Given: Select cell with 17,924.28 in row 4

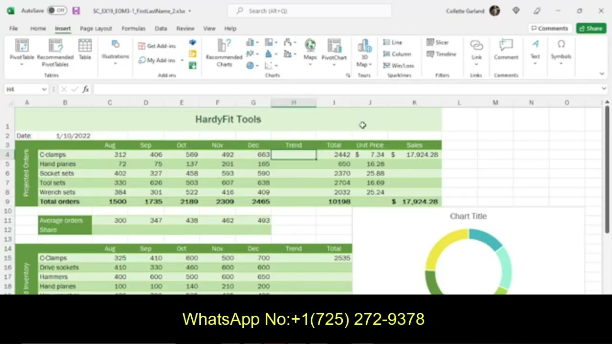Looking at the screenshot, I should pos(415,154).
